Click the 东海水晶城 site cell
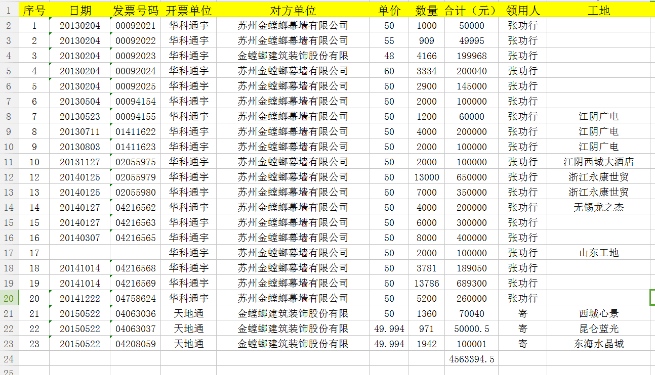The height and width of the screenshot is (375, 655). click(599, 344)
